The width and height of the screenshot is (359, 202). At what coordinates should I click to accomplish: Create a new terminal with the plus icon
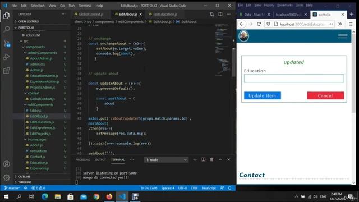pyautogui.click(x=195, y=159)
